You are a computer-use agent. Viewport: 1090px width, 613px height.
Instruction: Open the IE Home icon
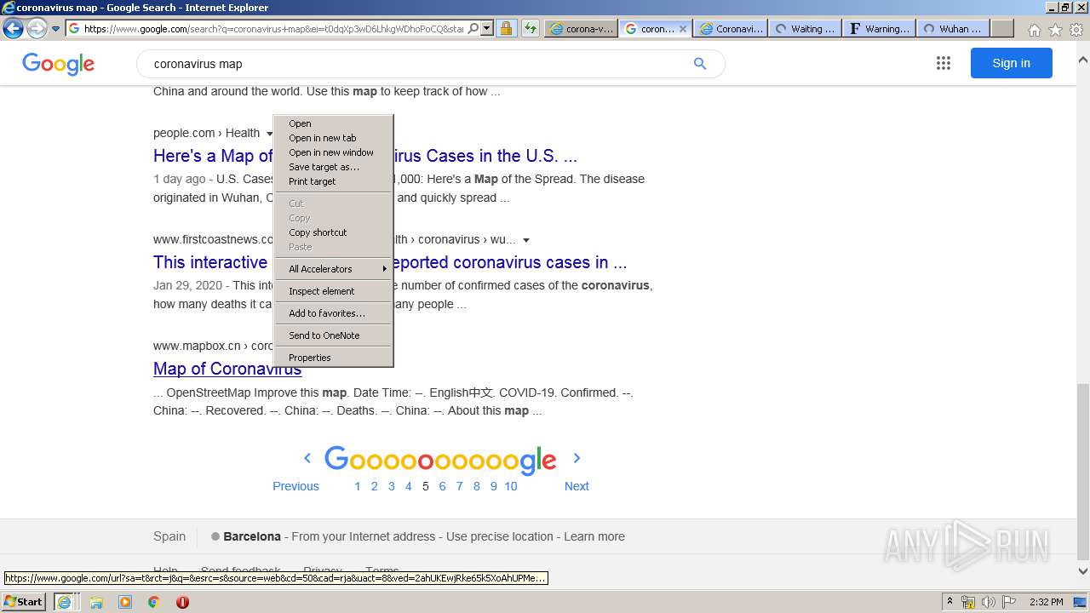pos(1034,30)
